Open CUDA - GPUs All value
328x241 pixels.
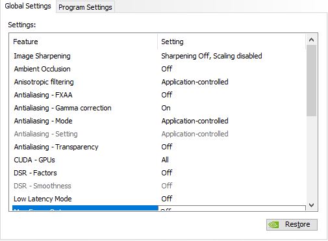pos(165,160)
